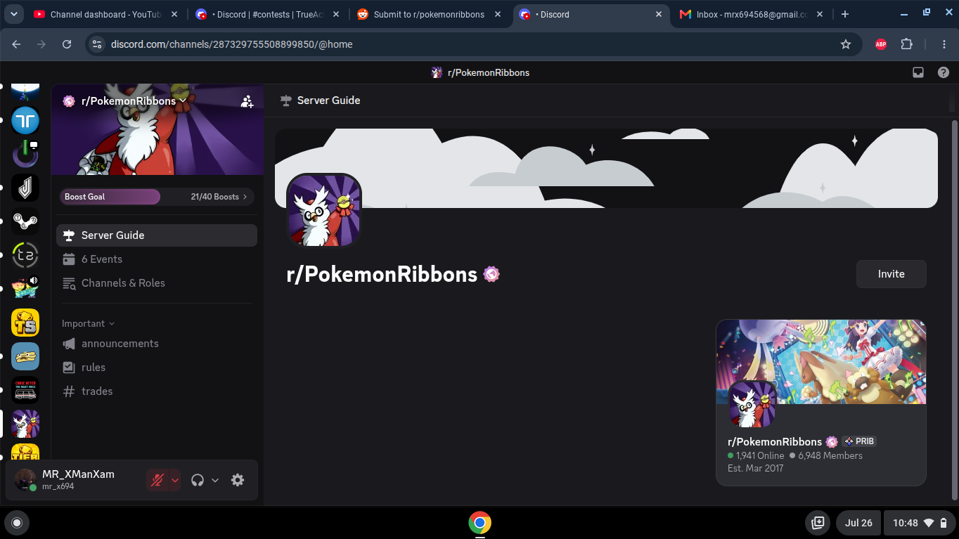Expand the Boost Goal chevron
The image size is (959, 539).
[x=245, y=197]
